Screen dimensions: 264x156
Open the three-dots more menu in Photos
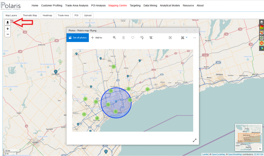[195, 38]
